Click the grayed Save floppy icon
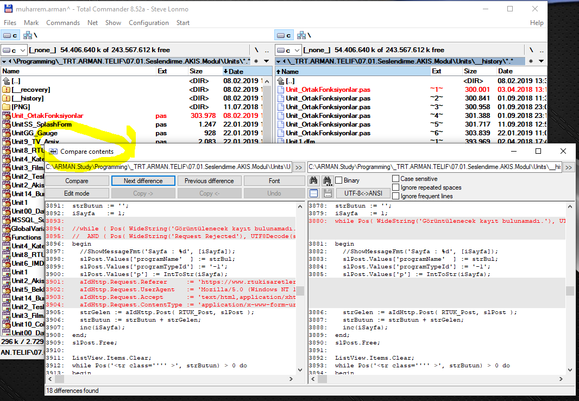Image resolution: width=579 pixels, height=401 pixels. pos(327,193)
